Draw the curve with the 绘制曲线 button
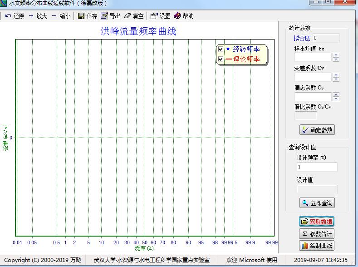Image resolution: width=358 pixels, height=267 pixels. 317,246
